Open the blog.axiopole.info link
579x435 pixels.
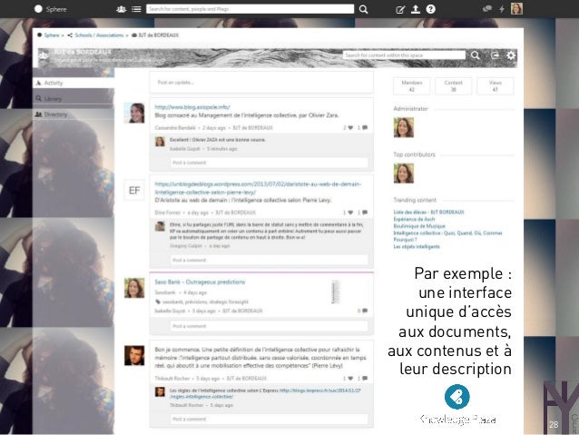[x=192, y=107]
